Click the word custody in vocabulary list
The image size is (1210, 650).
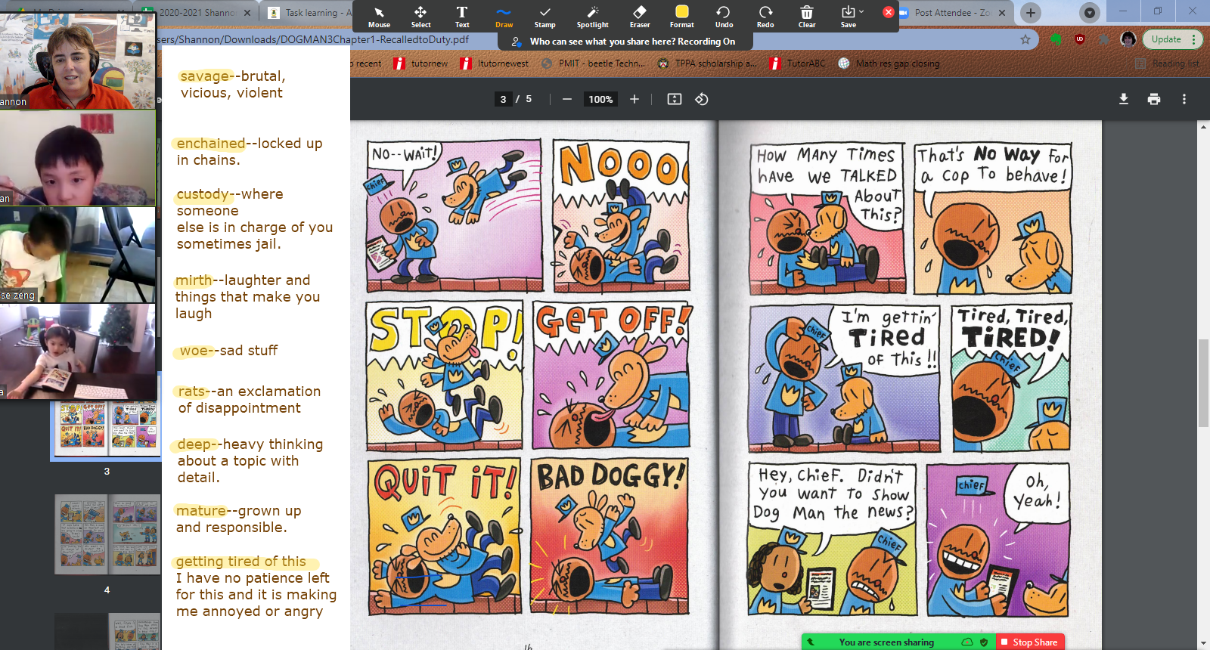(x=203, y=193)
